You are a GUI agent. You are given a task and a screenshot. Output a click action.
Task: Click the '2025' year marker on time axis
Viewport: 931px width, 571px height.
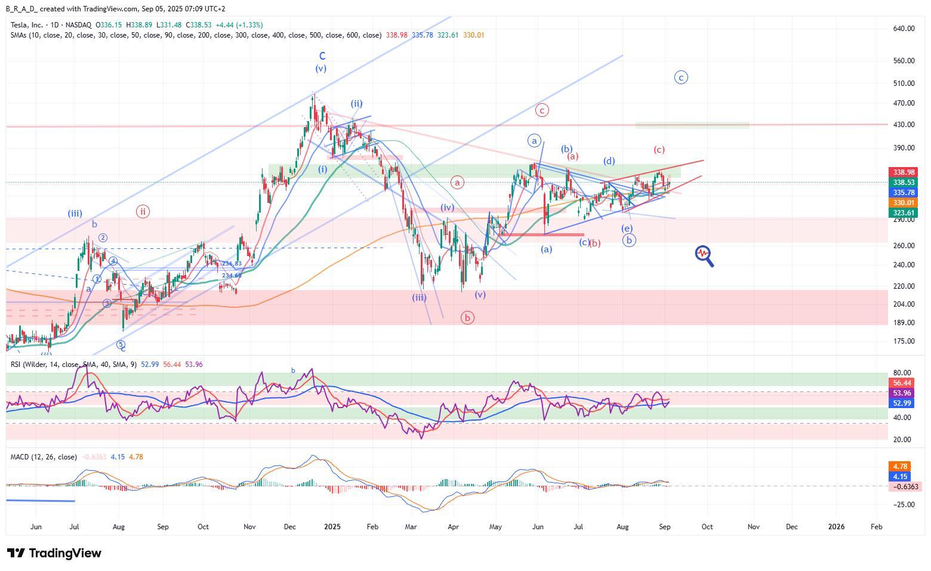(332, 527)
